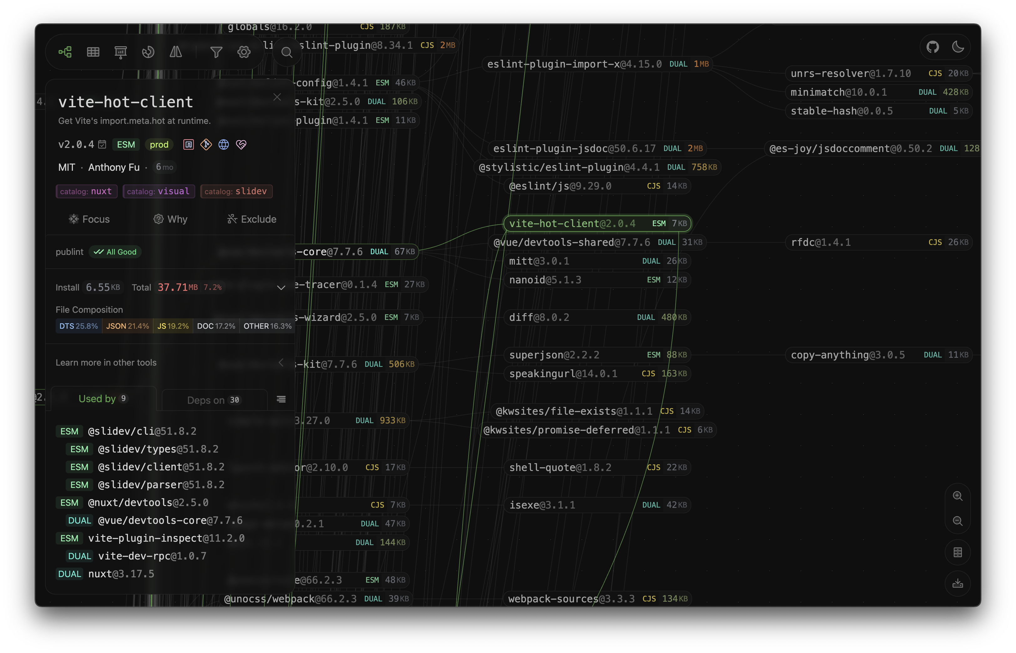Select the catalog: visual tag
This screenshot has width=1016, height=653.
(x=159, y=191)
